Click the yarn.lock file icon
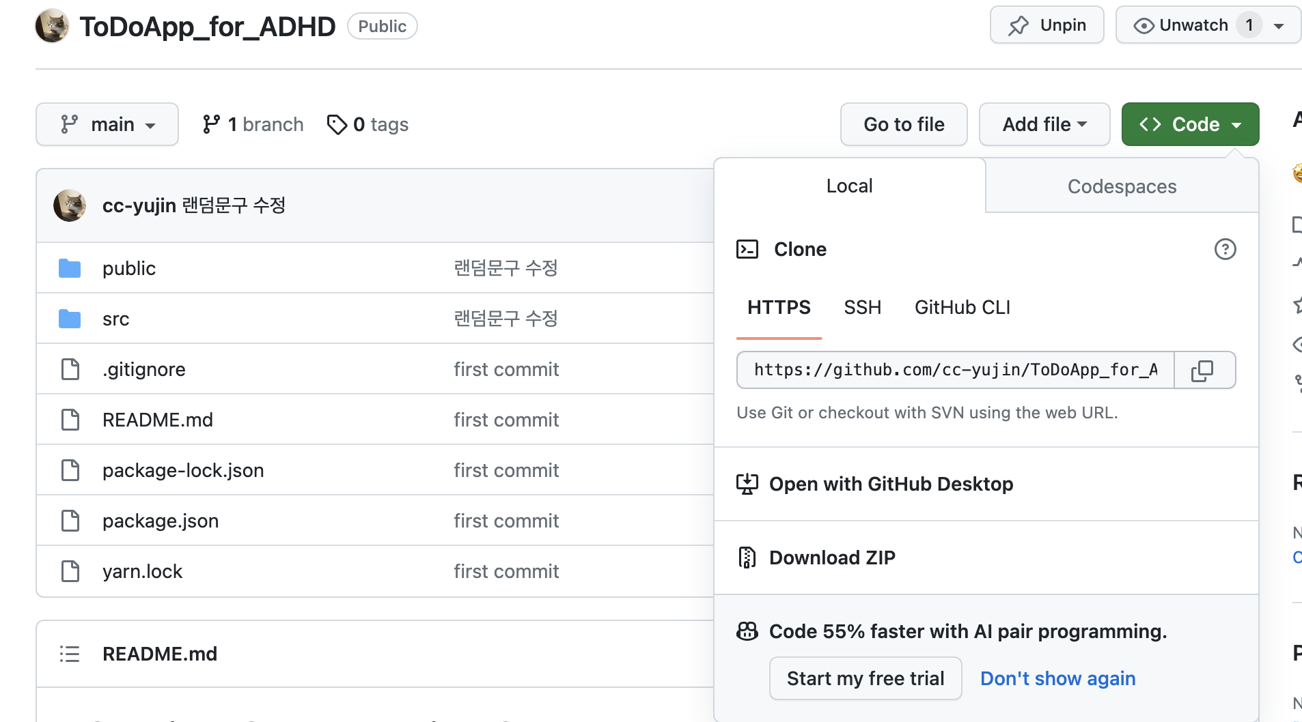 point(70,571)
